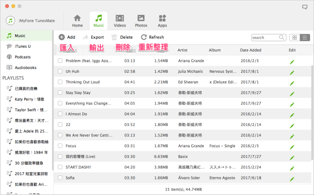Screen dimensions: 314x195
Task: Select Music in the sidebar
Action: point(26,36)
